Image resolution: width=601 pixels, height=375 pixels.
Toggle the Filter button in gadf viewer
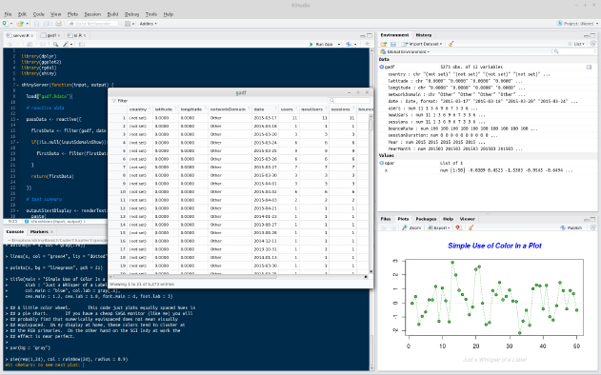[120, 101]
